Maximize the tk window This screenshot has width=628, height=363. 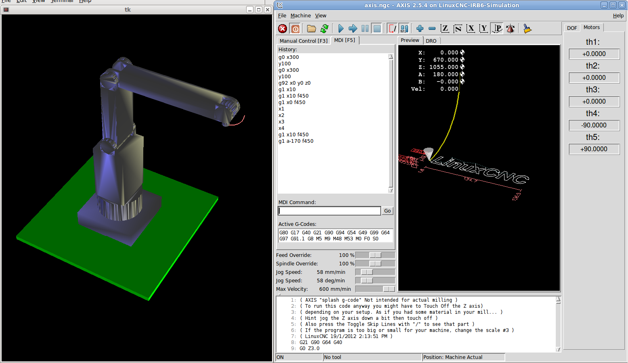pyautogui.click(x=259, y=10)
